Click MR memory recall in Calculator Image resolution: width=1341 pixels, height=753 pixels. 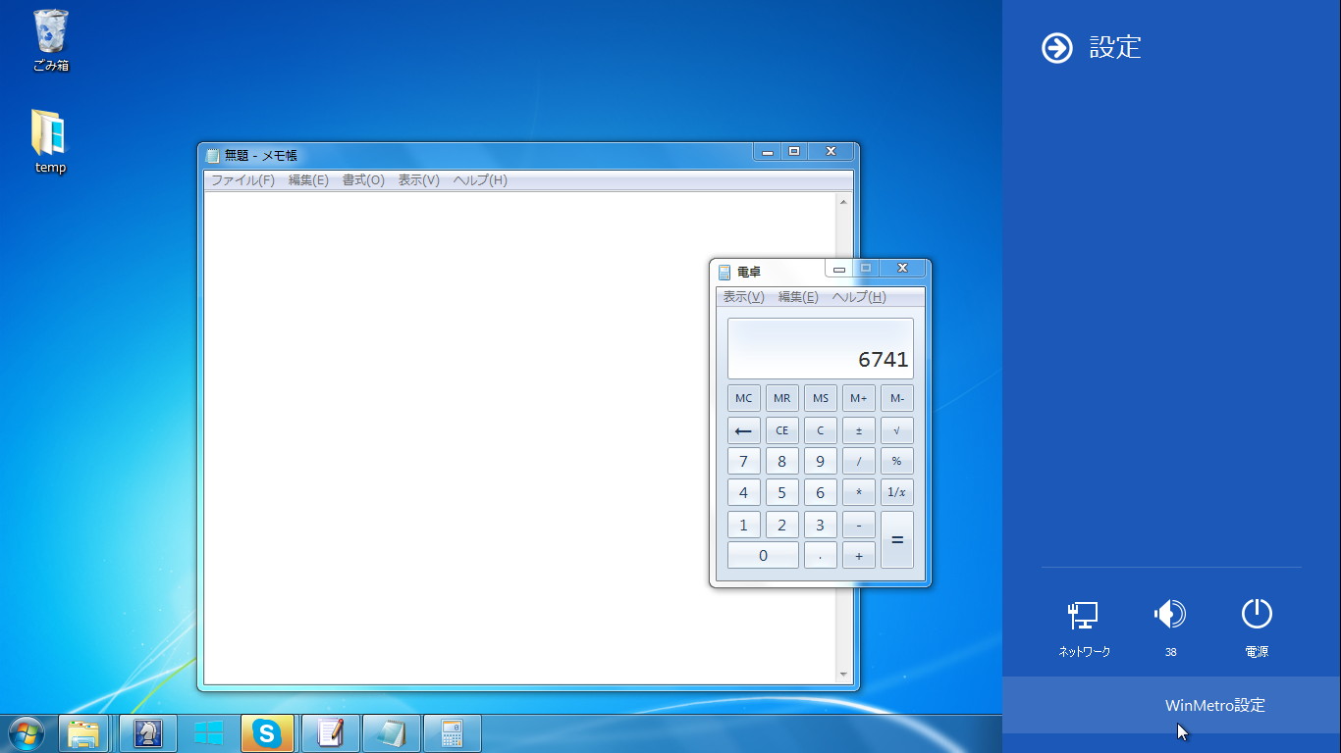(781, 398)
